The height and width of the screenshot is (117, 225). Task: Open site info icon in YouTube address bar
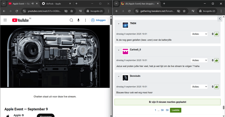[x=24, y=11]
